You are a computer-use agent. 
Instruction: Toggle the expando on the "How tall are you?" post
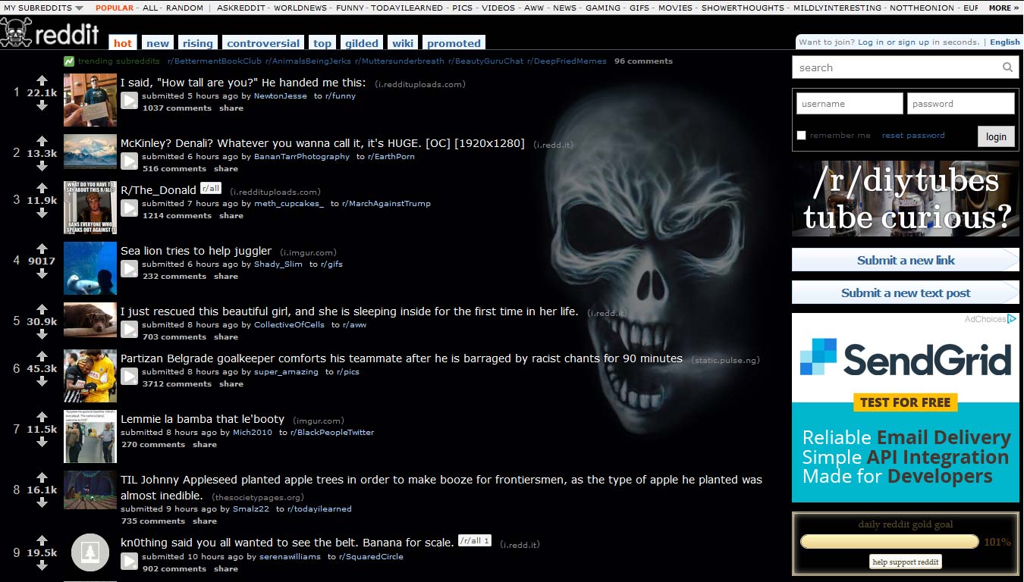point(129,99)
